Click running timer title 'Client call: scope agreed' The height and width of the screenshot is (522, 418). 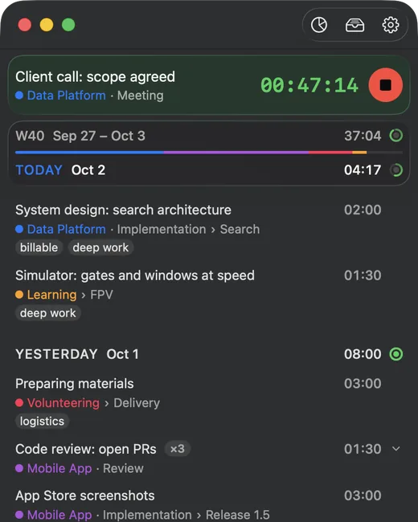click(95, 77)
